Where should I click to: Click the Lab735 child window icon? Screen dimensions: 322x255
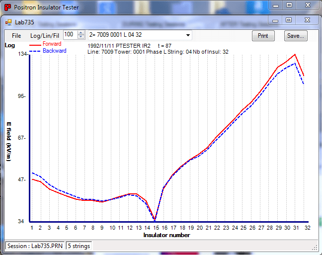click(8, 22)
